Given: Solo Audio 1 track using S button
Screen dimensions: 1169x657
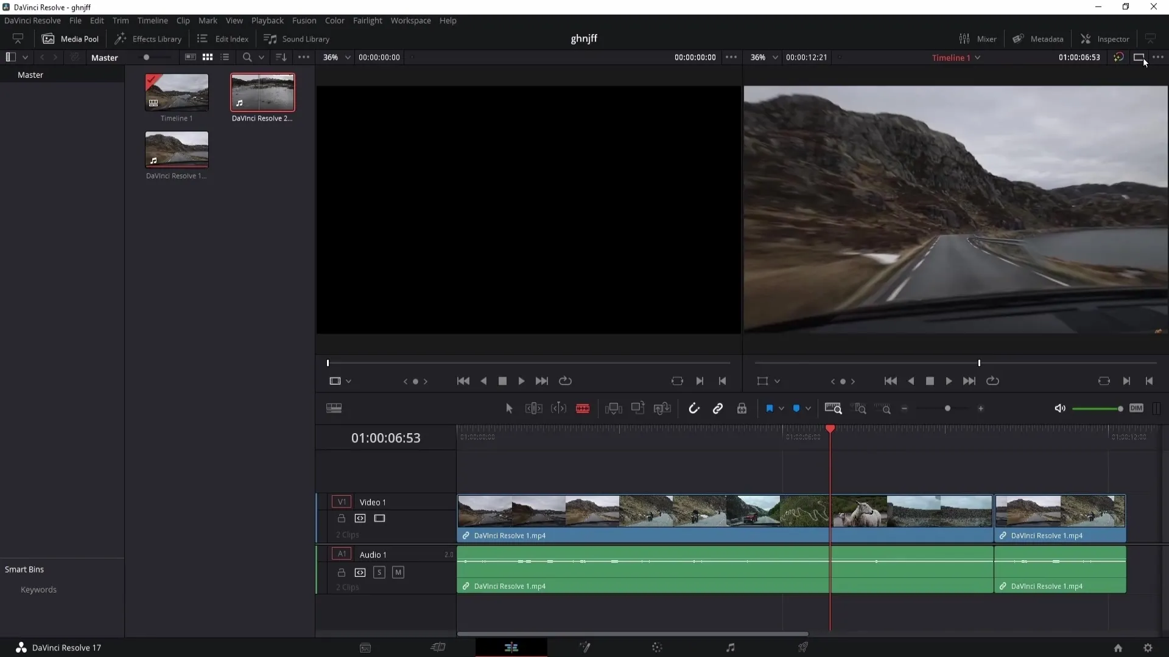Looking at the screenshot, I should tap(379, 572).
